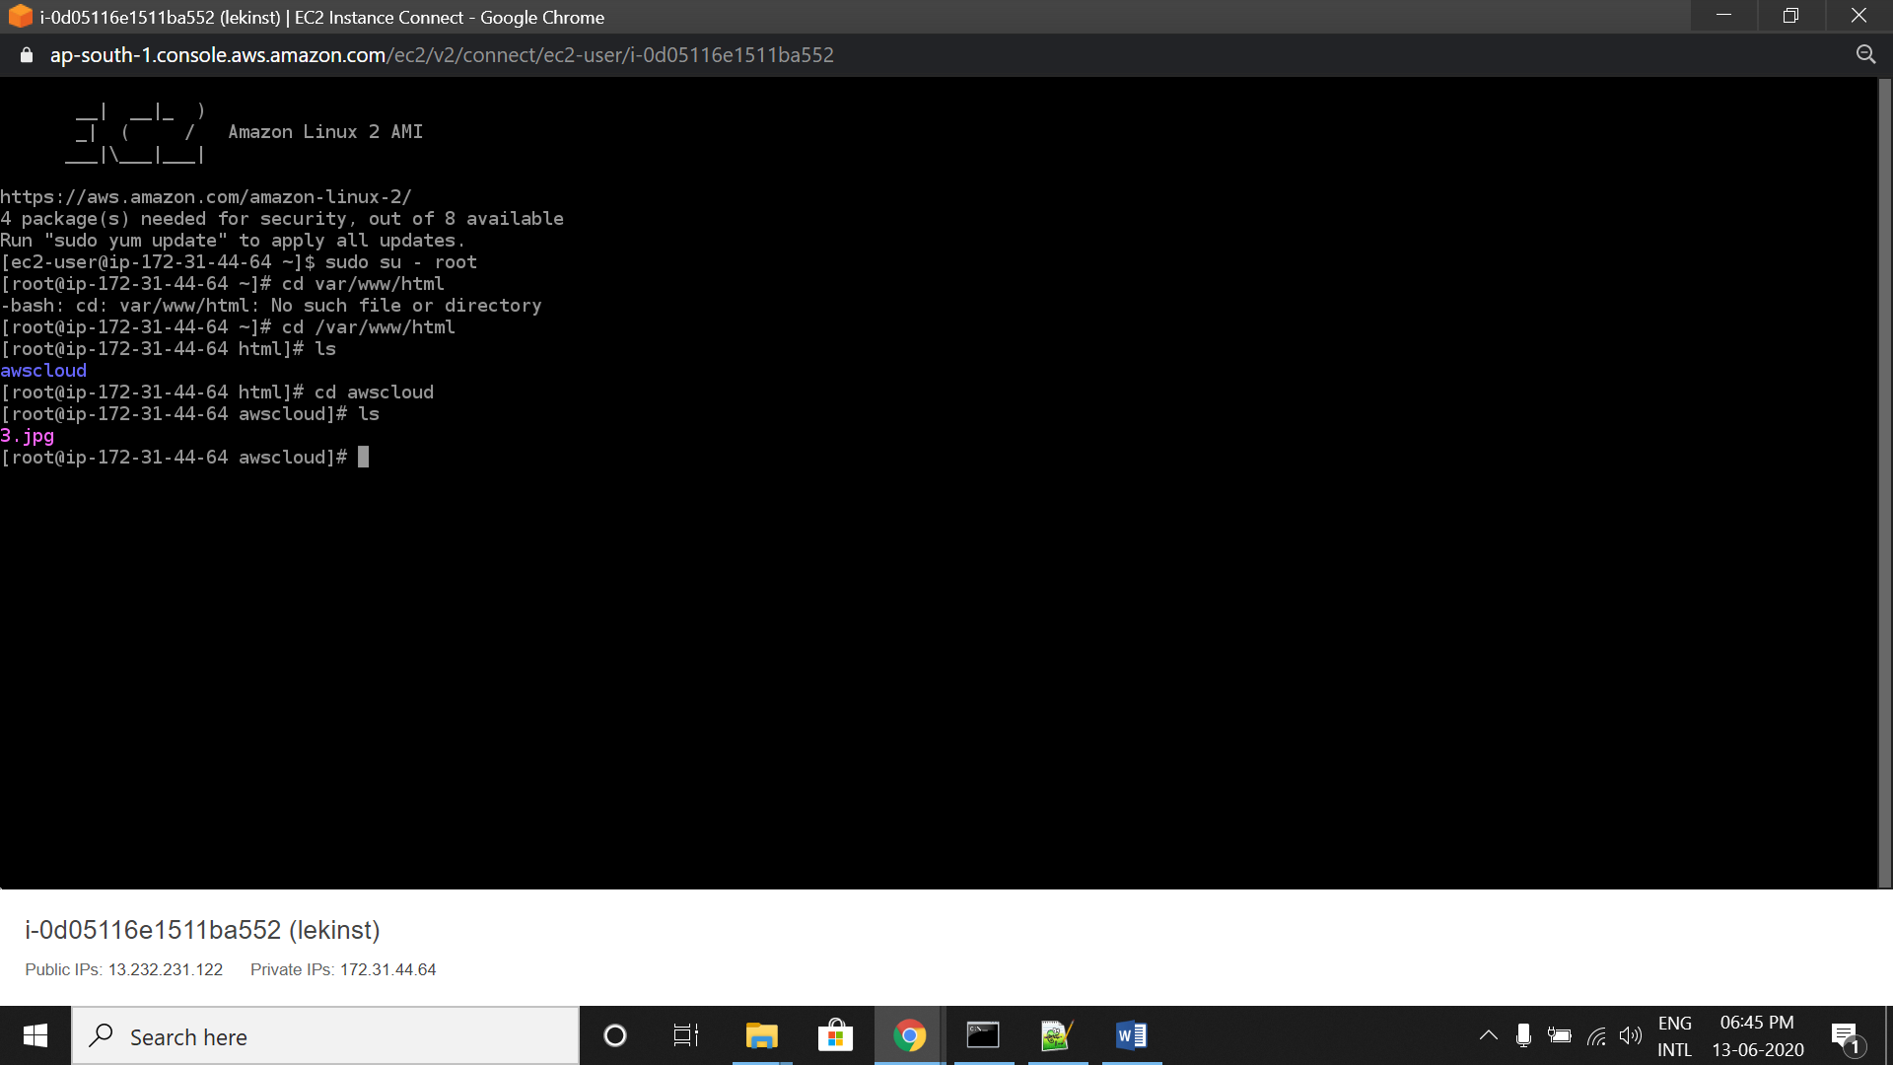Viewport: 1893px width, 1065px height.
Task: Click the terminal vertical scrollbar
Action: coord(1884,483)
